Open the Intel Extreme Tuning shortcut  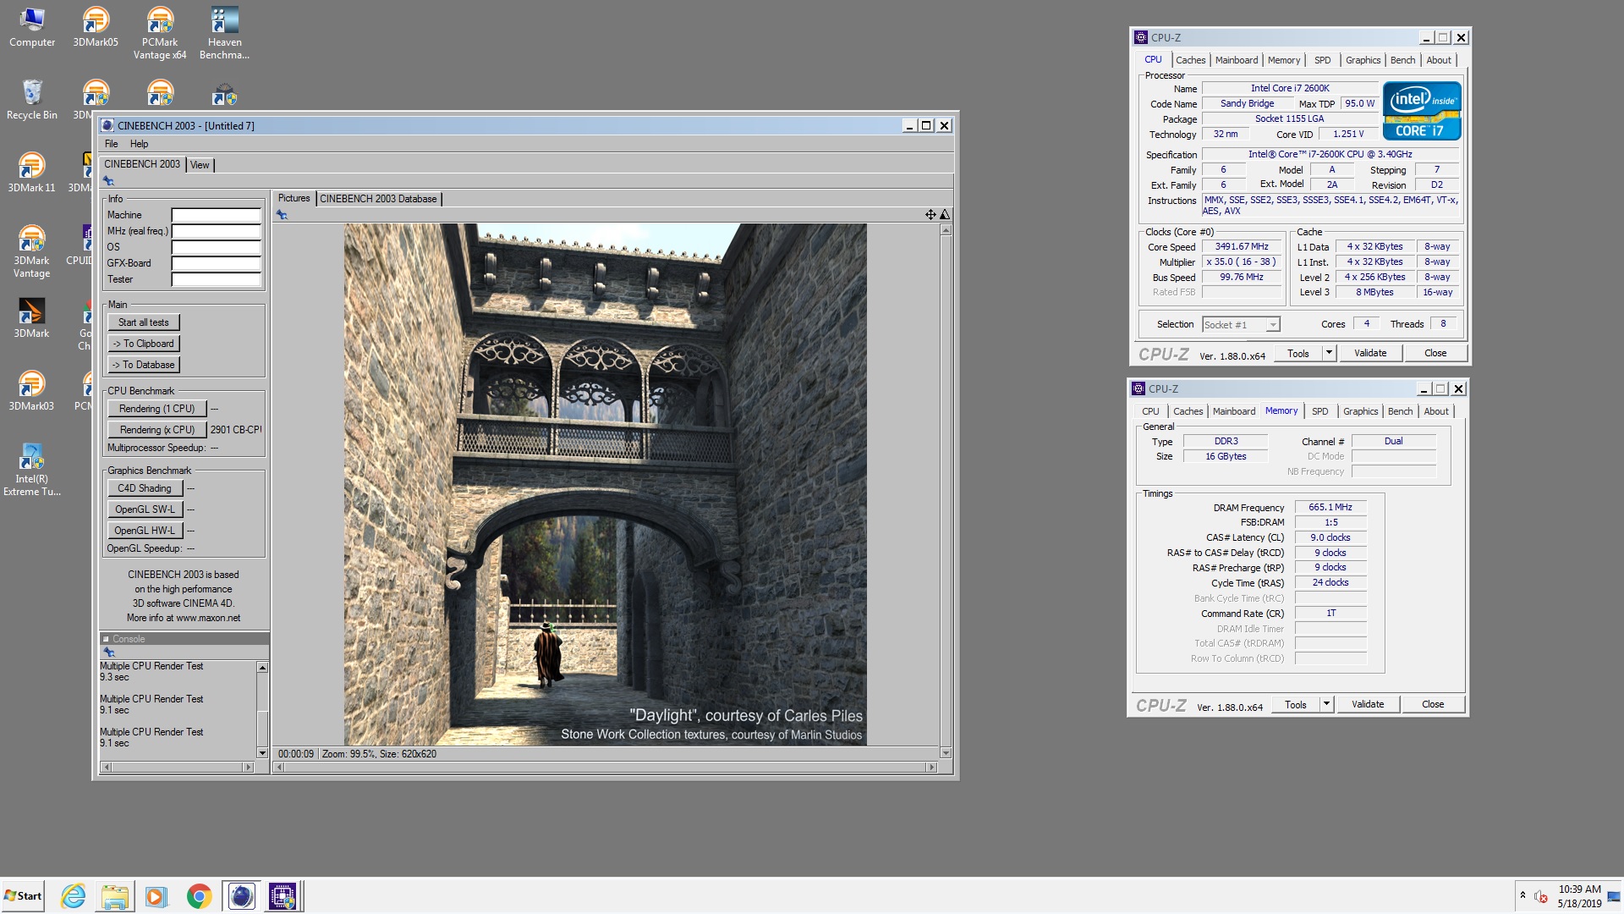(x=31, y=471)
